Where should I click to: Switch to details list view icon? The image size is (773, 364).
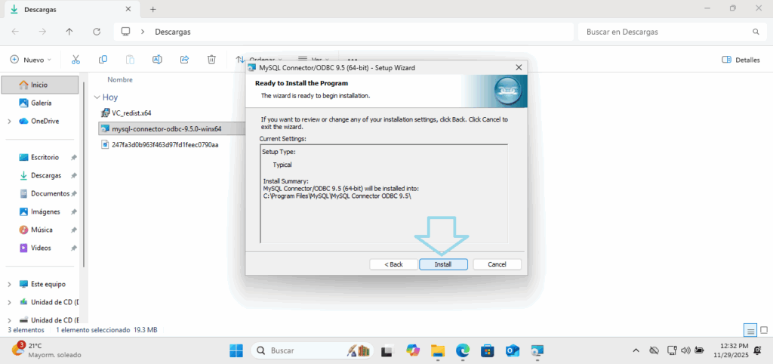click(750, 329)
